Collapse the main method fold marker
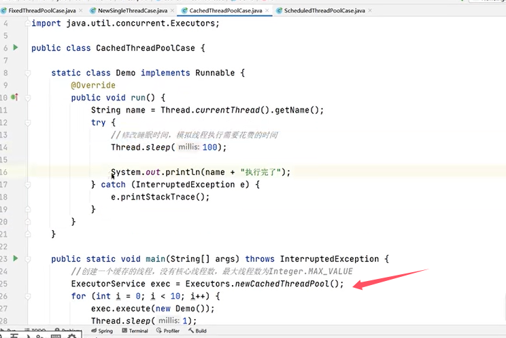 click(x=28, y=259)
